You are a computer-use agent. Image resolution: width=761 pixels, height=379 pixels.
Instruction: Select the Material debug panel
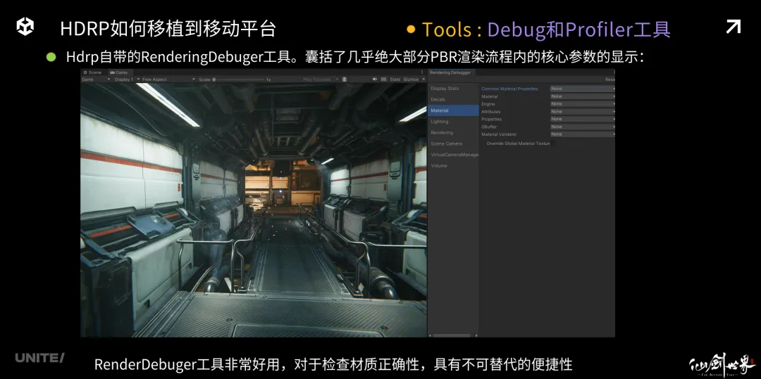click(x=453, y=110)
